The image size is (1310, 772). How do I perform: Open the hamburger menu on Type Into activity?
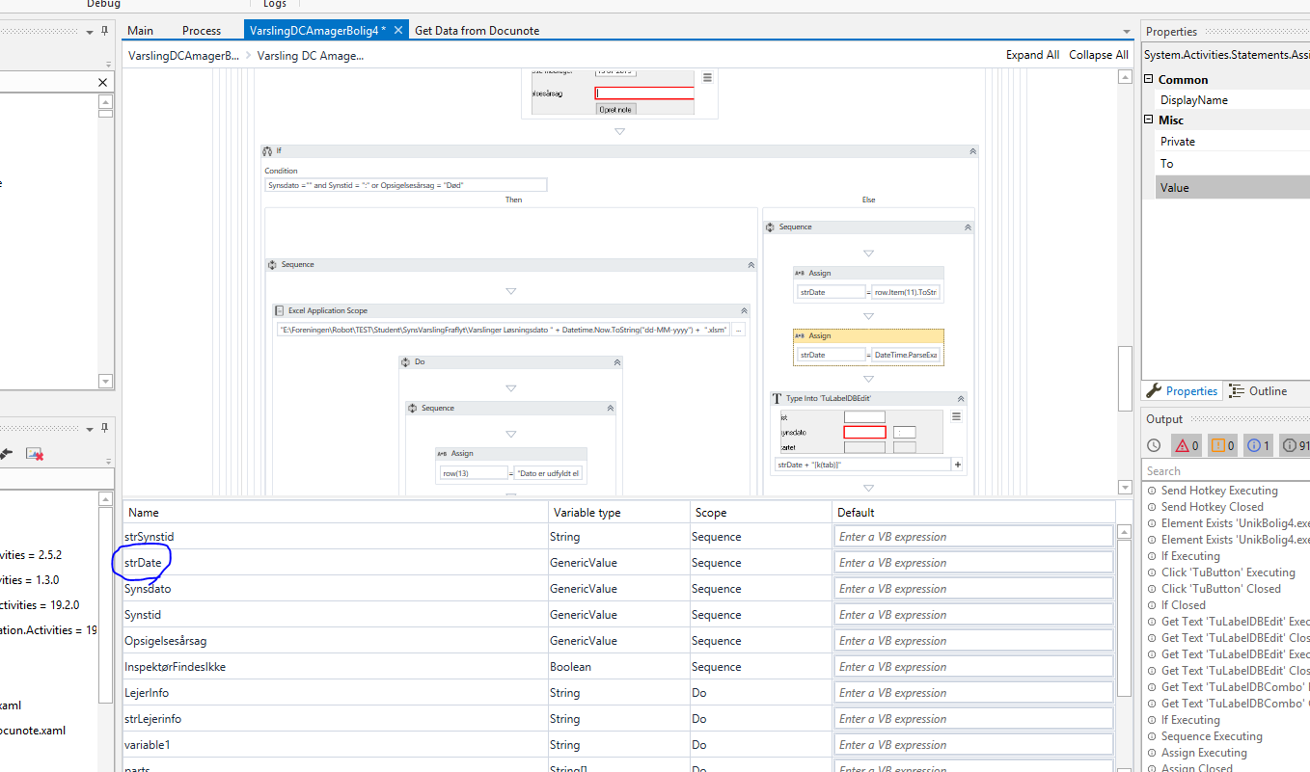pyautogui.click(x=956, y=416)
